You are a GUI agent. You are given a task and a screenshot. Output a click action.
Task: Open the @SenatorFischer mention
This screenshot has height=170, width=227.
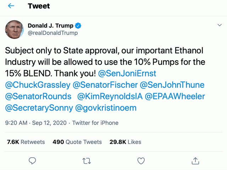point(105,85)
